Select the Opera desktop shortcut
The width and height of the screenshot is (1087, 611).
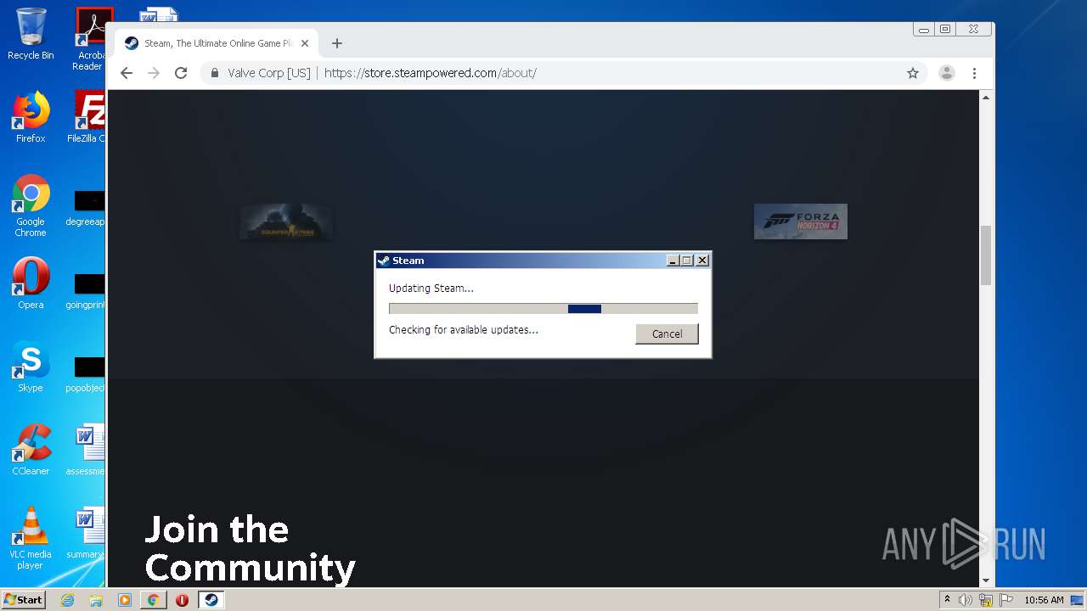click(31, 283)
